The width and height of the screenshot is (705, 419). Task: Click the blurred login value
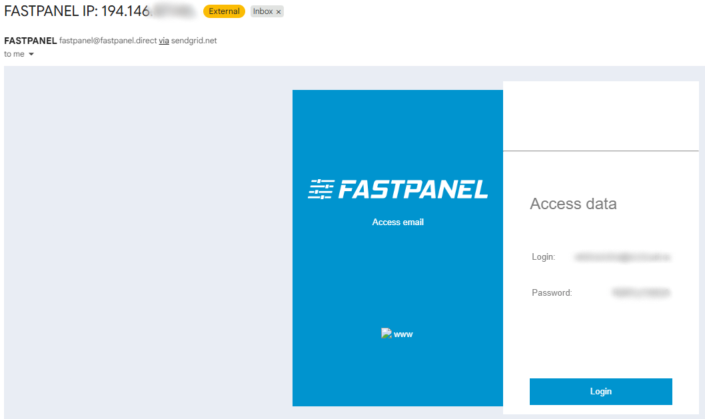pyautogui.click(x=622, y=256)
